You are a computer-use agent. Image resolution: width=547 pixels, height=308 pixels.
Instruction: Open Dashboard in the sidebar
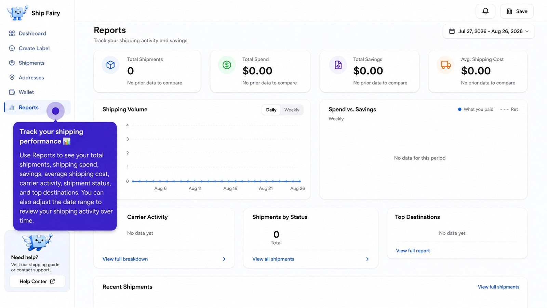pos(32,34)
